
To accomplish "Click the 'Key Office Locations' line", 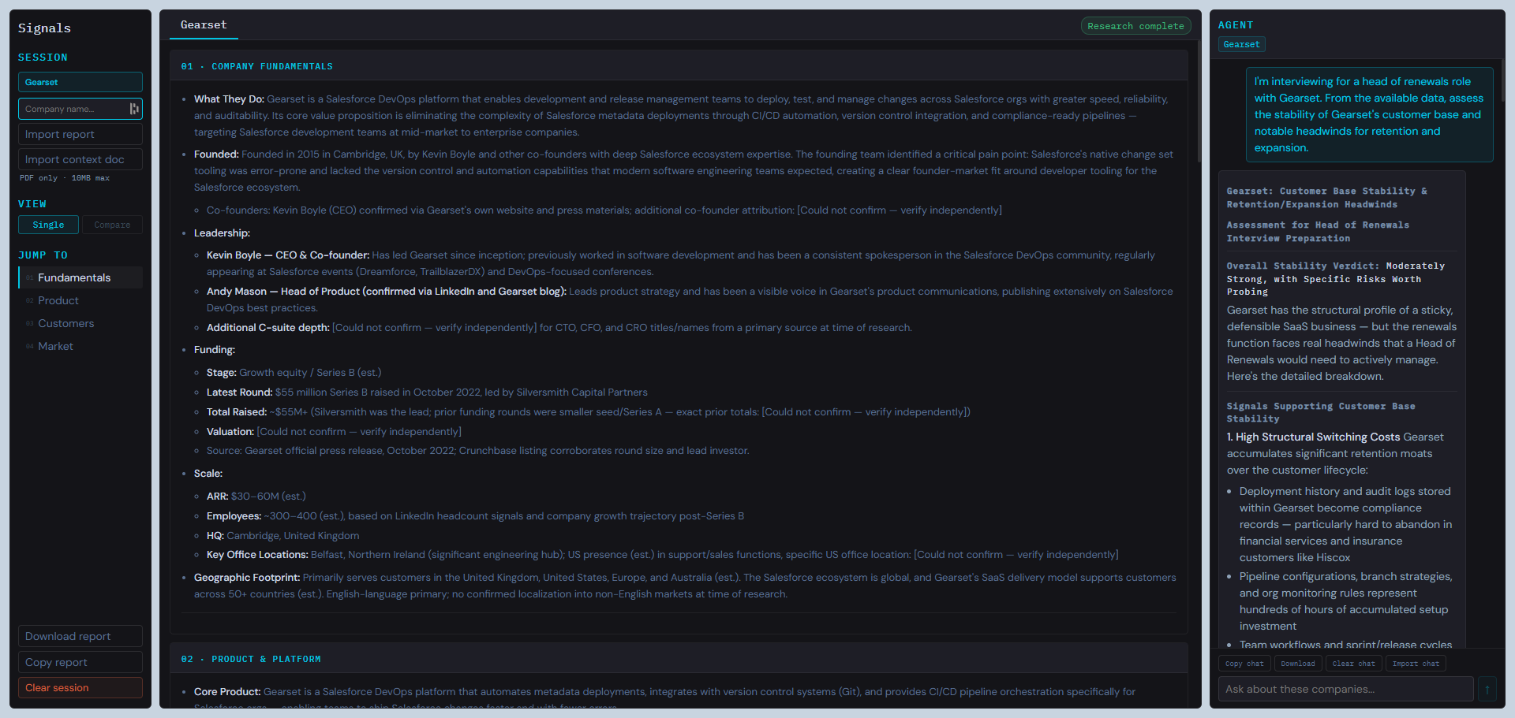I will (662, 555).
